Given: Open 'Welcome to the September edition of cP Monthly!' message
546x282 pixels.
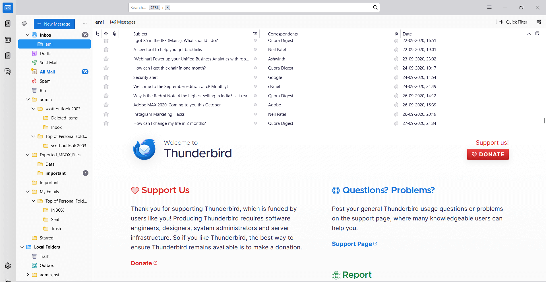Looking at the screenshot, I should 181,87.
